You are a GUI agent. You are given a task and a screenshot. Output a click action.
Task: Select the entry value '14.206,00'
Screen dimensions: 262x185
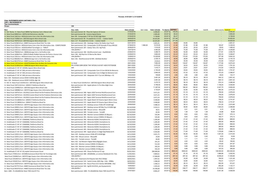156,168
